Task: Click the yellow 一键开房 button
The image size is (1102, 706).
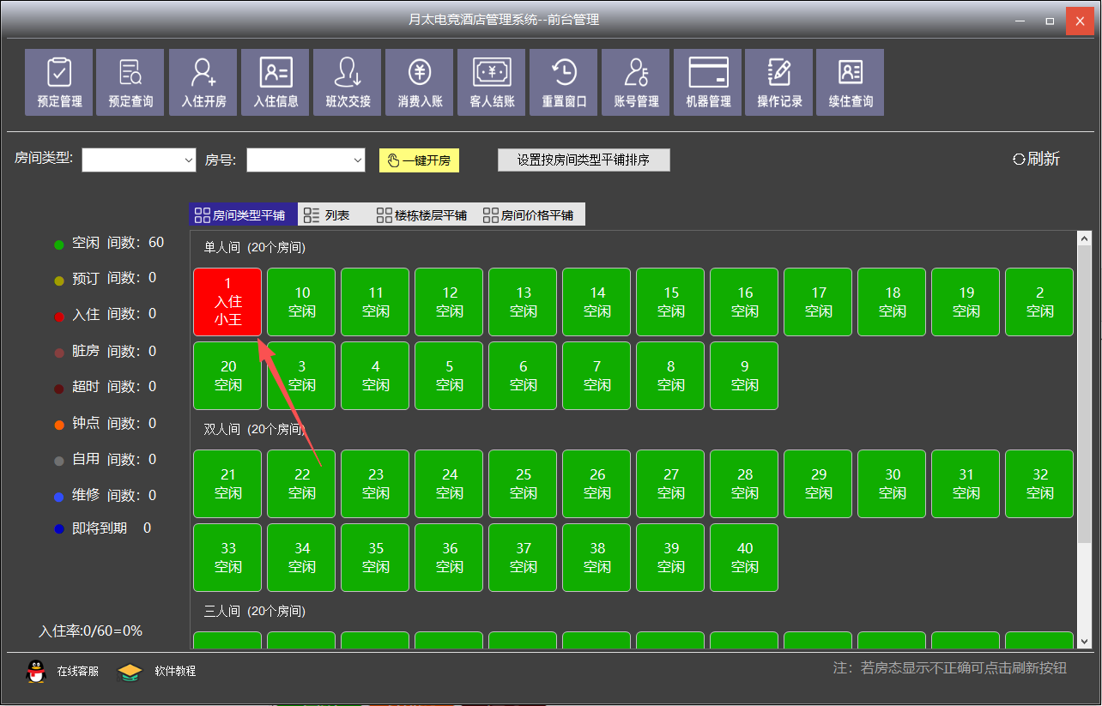Action: [x=419, y=160]
